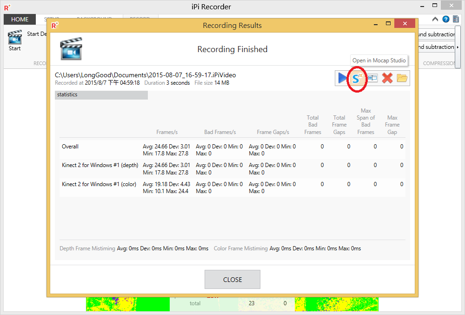Select the Kinect 2 depth statistics row
The height and width of the screenshot is (315, 465).
100,165
